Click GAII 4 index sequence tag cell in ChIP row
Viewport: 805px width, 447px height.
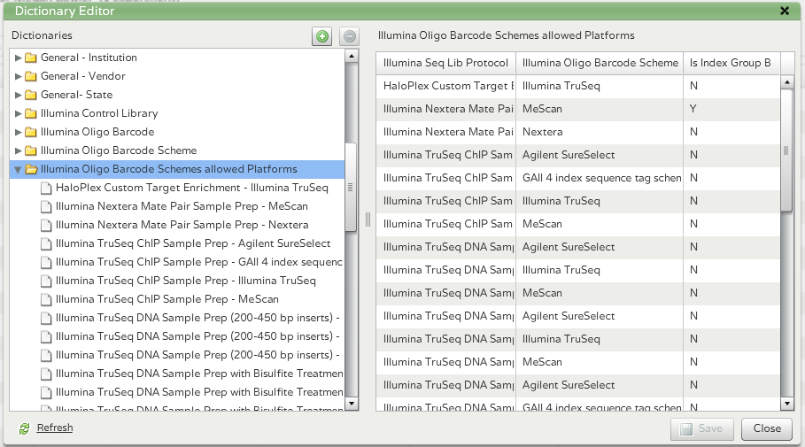pyautogui.click(x=600, y=178)
